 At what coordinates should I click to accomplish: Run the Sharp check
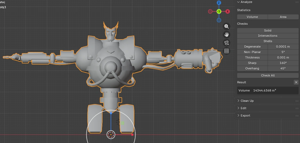[x=252, y=63]
